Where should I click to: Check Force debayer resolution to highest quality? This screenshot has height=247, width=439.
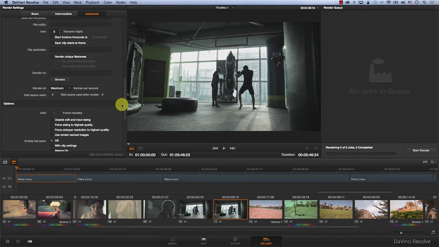(x=51, y=130)
